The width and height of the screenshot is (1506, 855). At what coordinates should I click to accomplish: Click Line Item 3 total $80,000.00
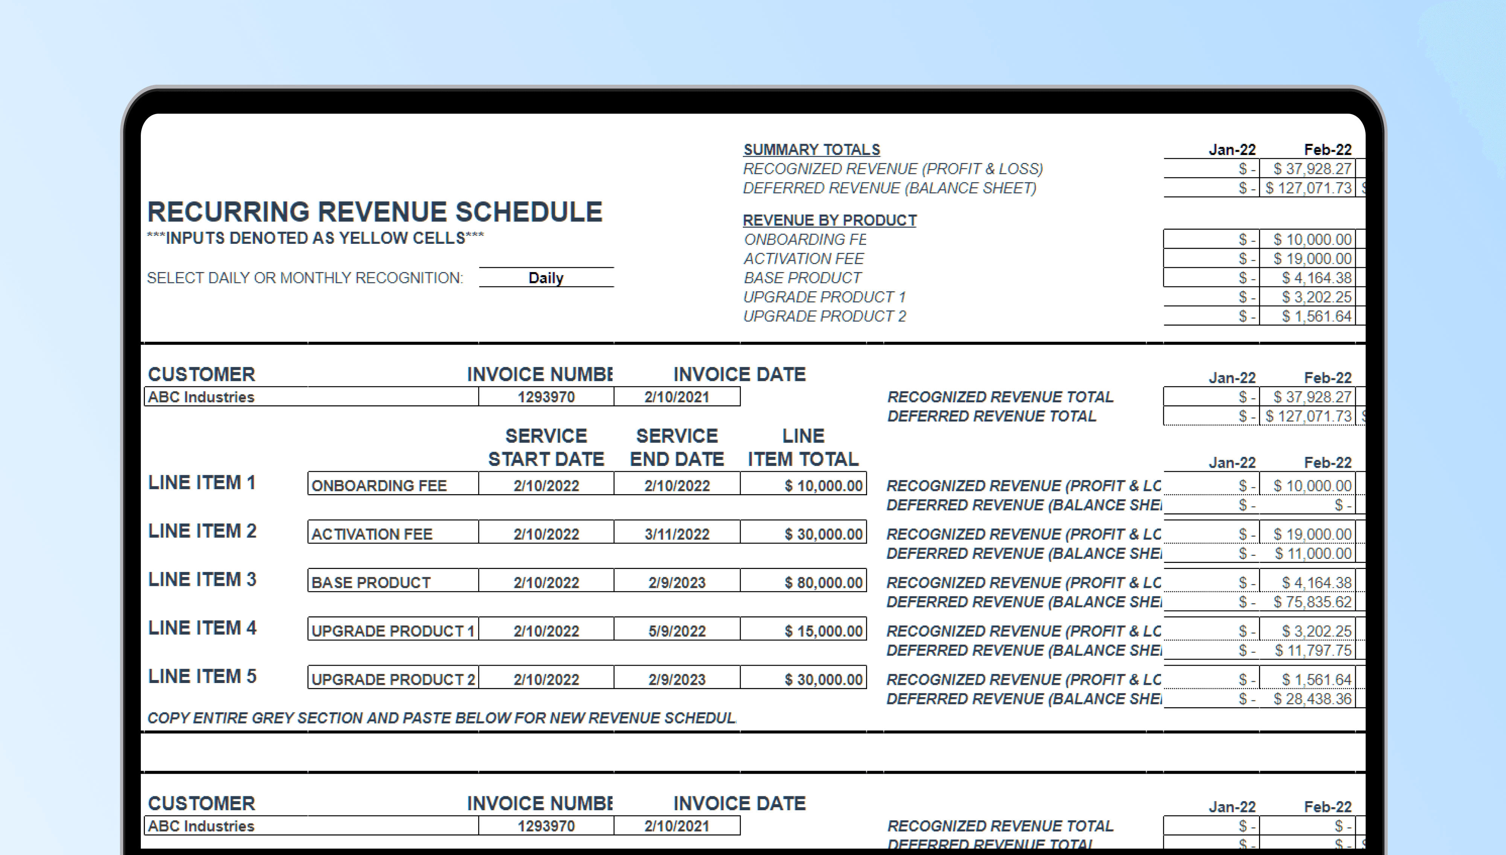(x=803, y=581)
